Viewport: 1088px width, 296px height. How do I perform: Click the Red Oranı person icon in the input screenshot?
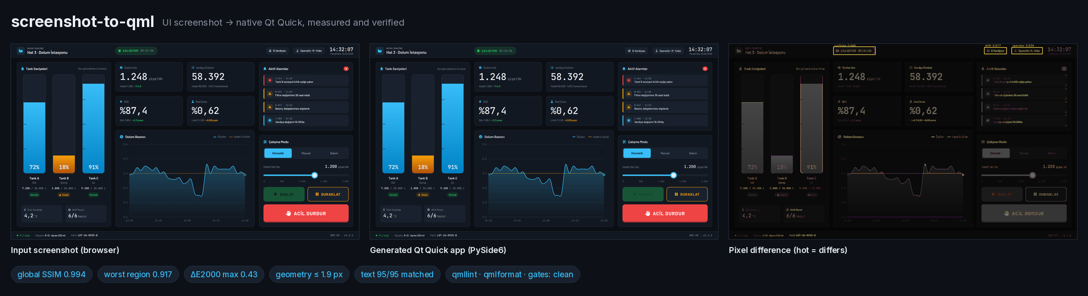(x=193, y=102)
